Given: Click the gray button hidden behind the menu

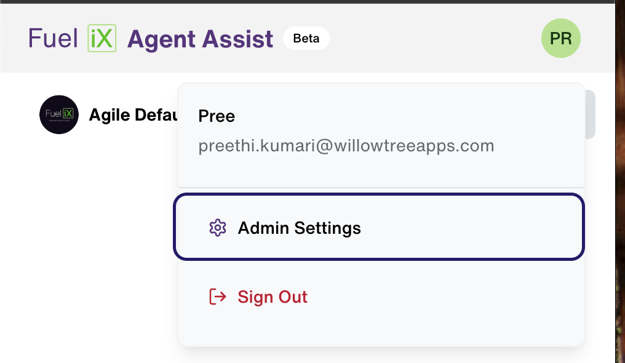Looking at the screenshot, I should (591, 114).
